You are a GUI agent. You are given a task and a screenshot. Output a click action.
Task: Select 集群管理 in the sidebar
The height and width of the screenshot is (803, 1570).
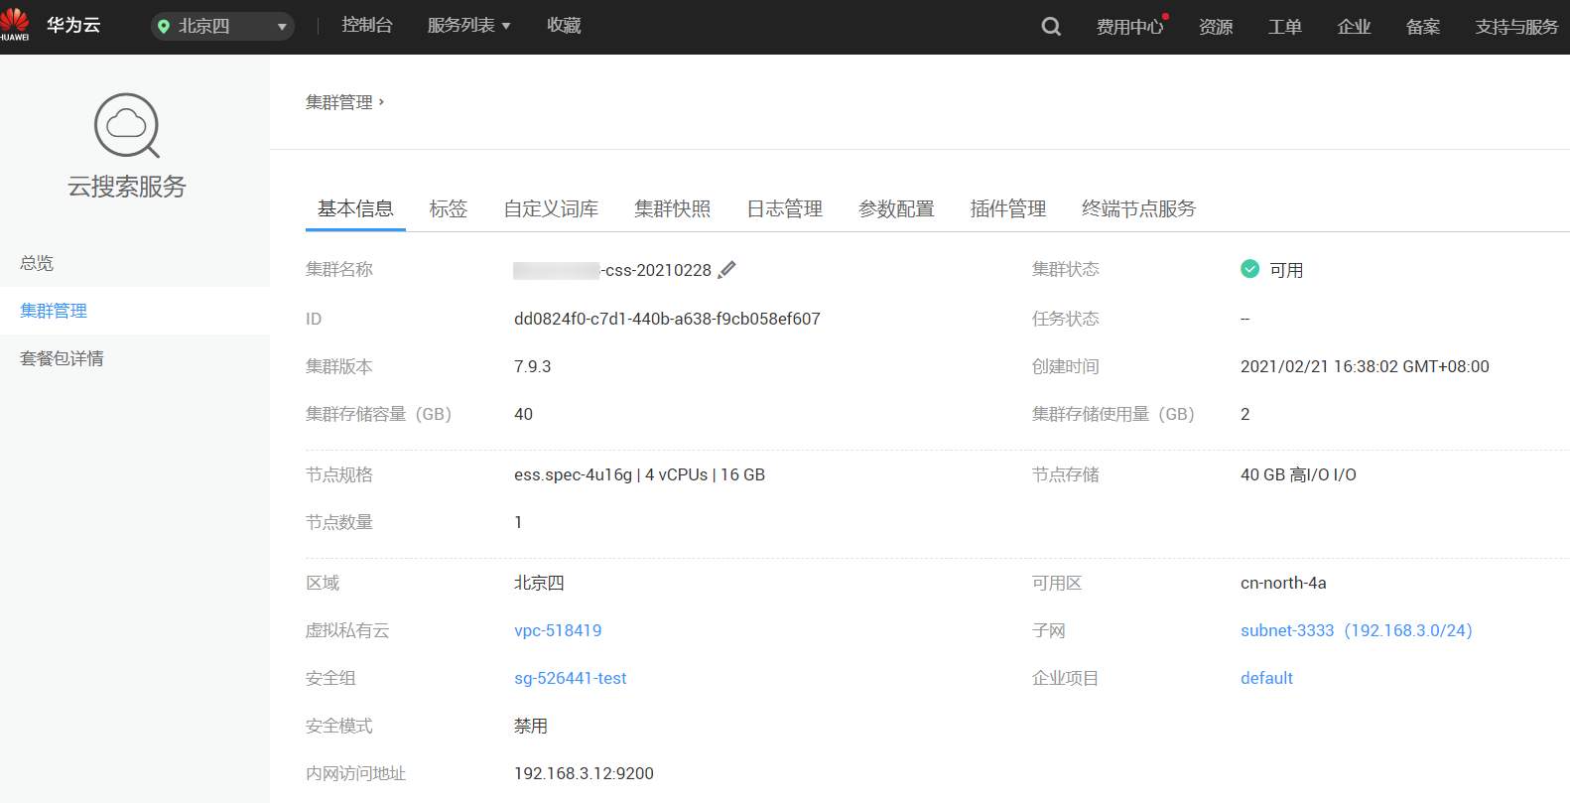(135, 311)
